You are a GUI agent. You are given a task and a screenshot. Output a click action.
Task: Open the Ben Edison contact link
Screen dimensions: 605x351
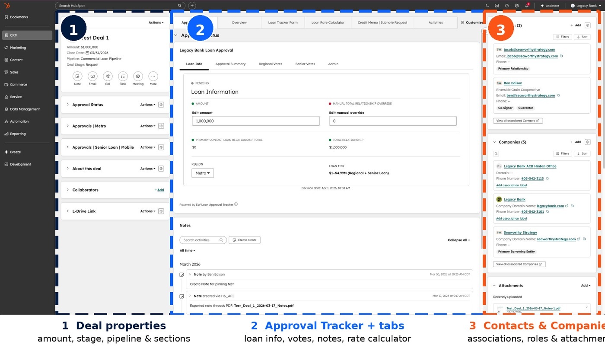tap(513, 83)
